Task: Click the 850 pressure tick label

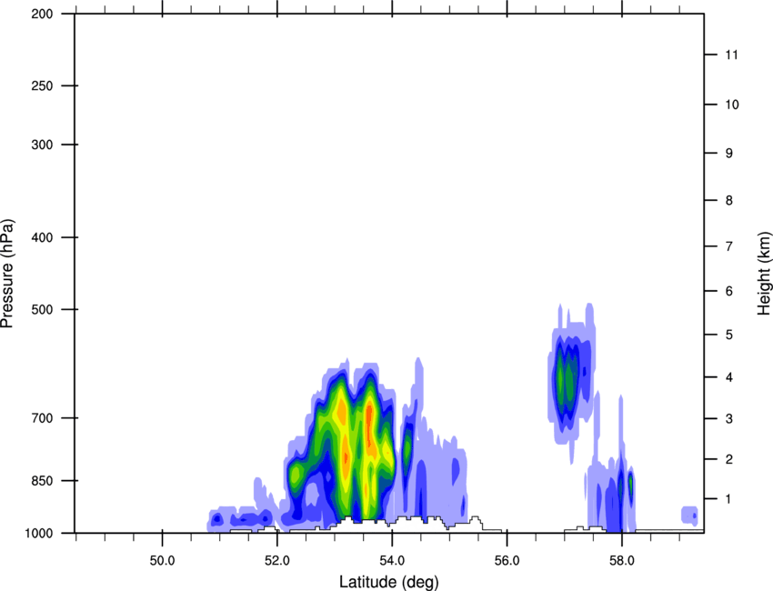Action: [42, 481]
